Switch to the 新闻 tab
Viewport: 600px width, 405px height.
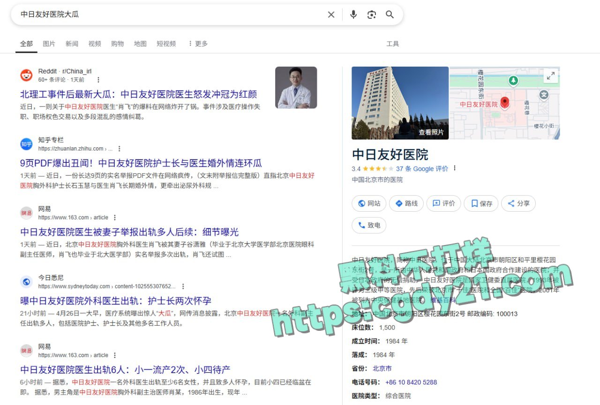72,44
